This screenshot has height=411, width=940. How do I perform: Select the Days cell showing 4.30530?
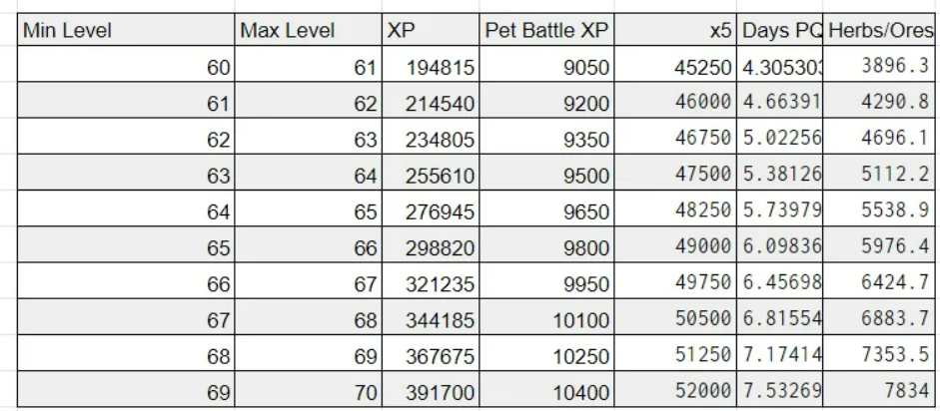click(781, 68)
